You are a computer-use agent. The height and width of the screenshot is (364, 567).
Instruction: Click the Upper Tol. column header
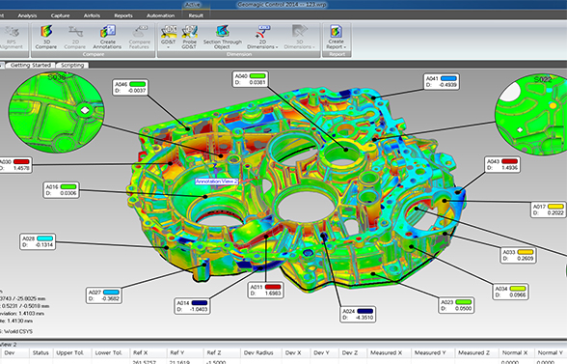[x=70, y=352]
